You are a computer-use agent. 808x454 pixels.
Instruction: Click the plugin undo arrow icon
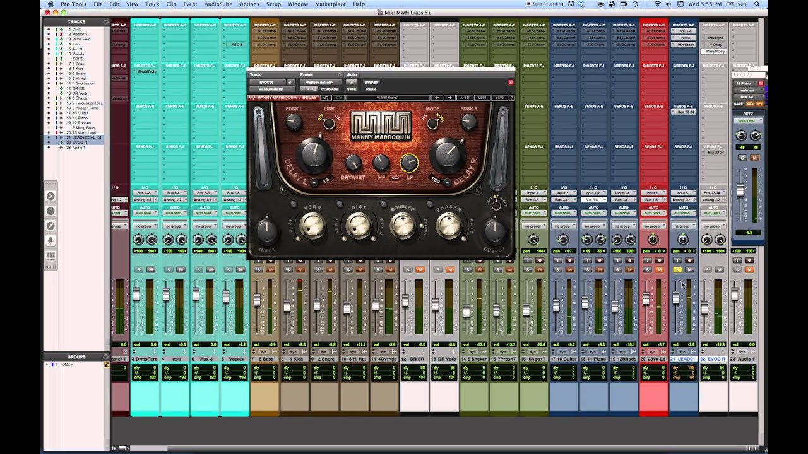[326, 98]
